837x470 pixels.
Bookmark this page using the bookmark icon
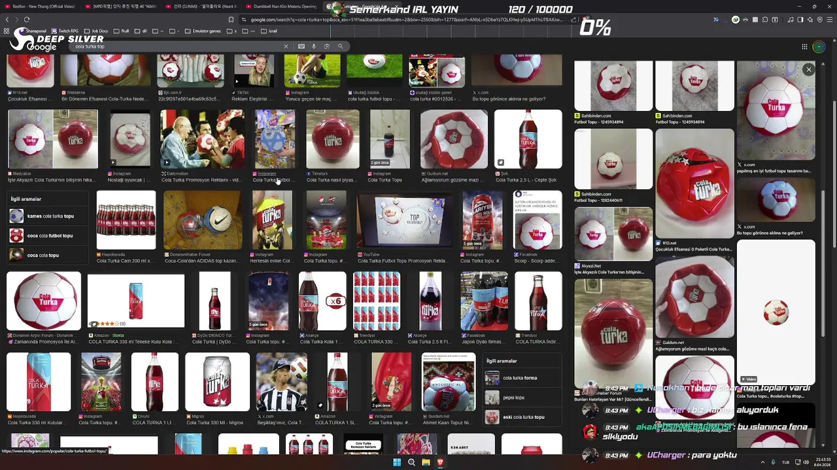[x=231, y=20]
